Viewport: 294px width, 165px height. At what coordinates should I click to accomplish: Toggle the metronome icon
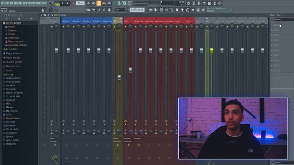(x=88, y=3)
